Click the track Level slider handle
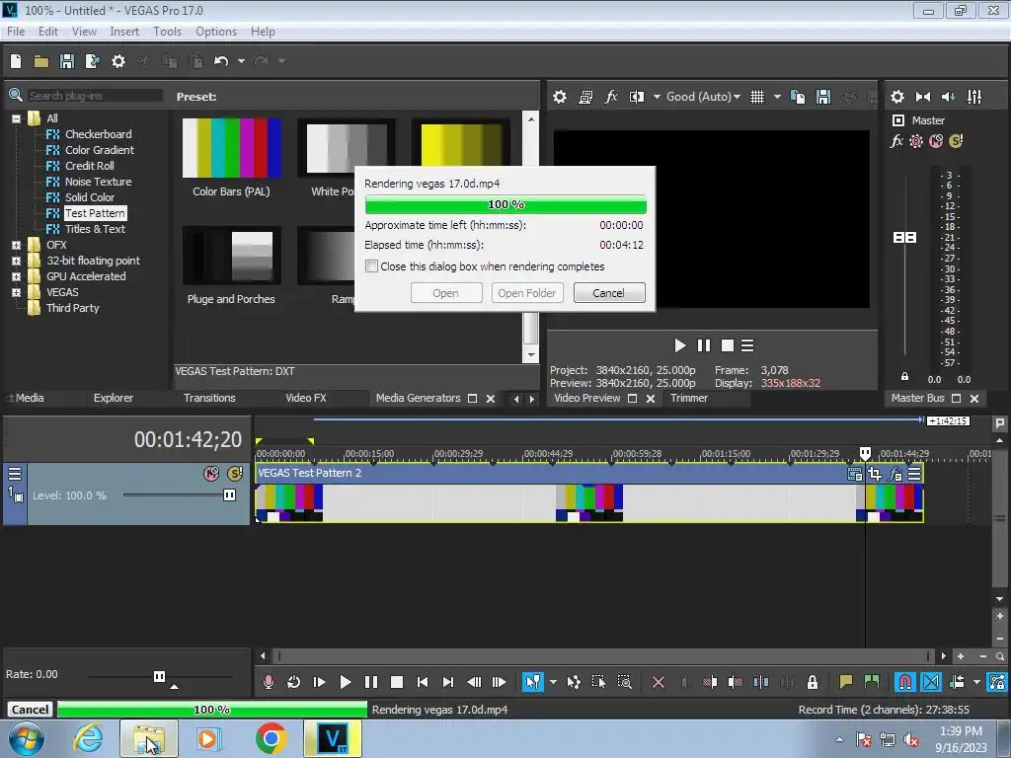 (229, 495)
